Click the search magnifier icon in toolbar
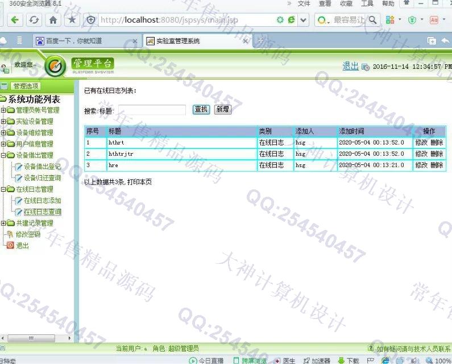452x364 pixels. 373,20
